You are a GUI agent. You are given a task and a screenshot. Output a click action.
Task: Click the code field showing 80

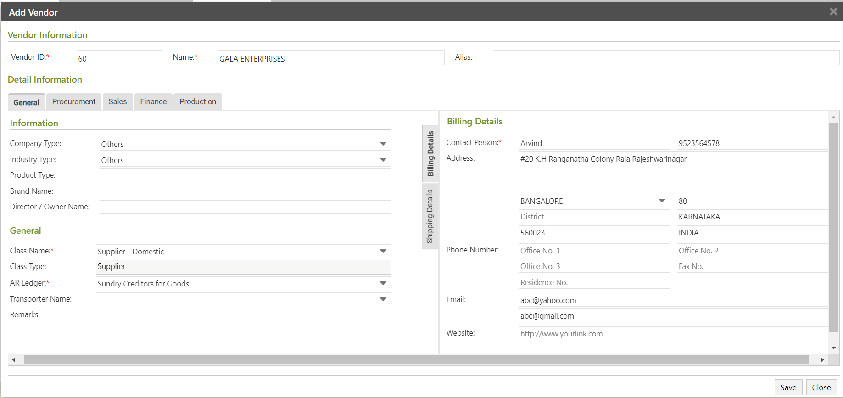(752, 201)
